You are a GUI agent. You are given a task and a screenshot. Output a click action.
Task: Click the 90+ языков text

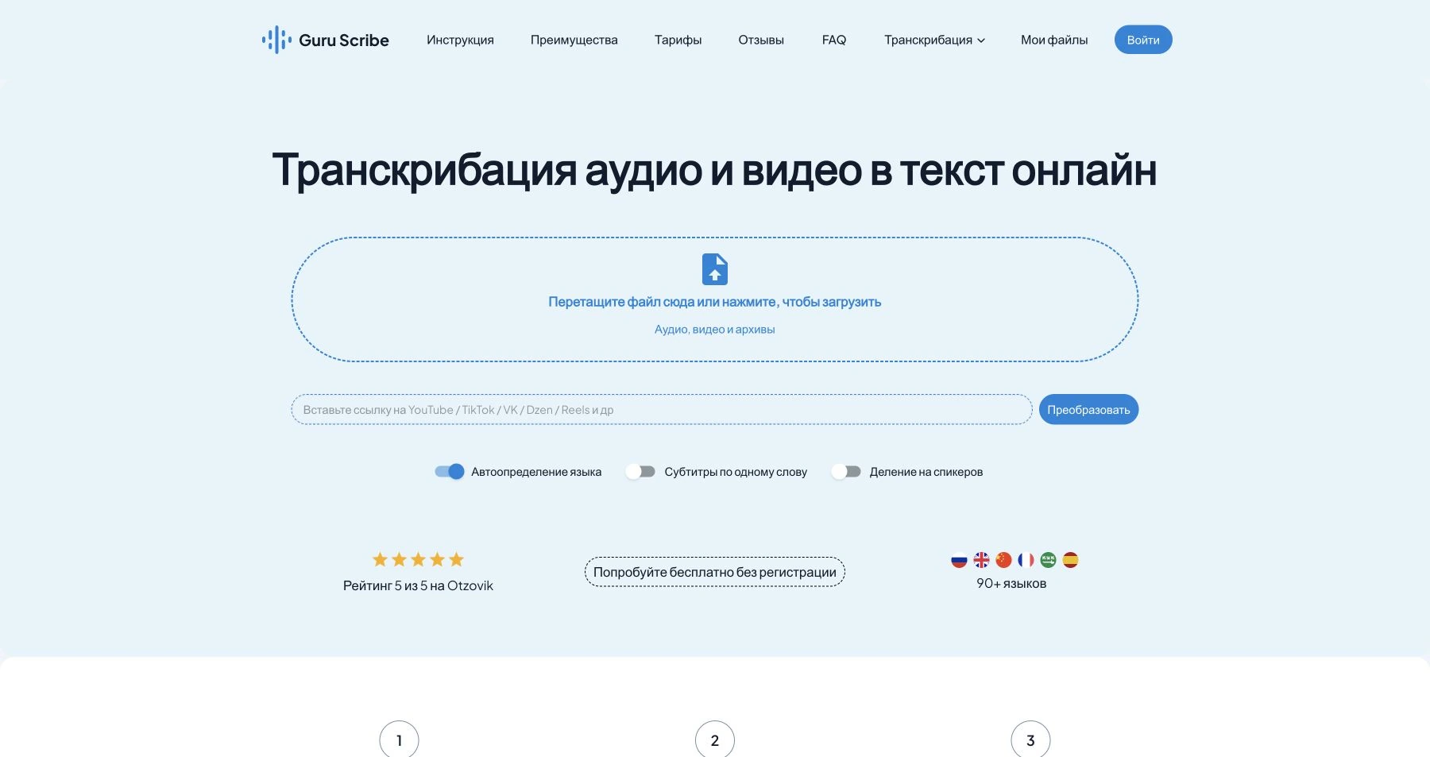(x=1011, y=584)
